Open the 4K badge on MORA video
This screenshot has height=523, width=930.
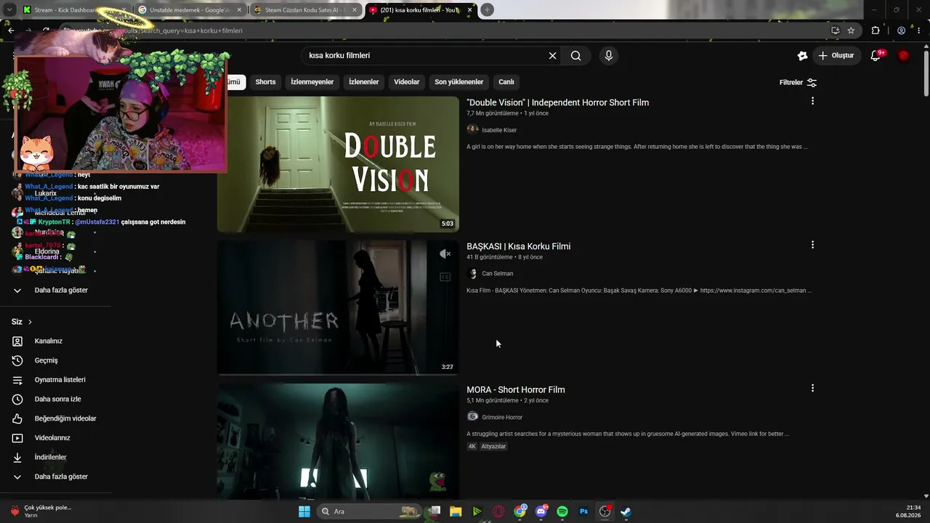(472, 447)
